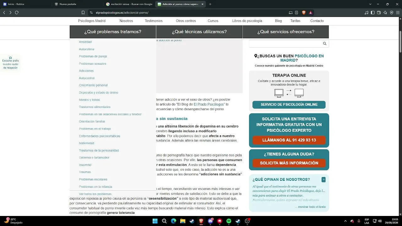Open Brave VPN shield icon

click(x=392, y=13)
